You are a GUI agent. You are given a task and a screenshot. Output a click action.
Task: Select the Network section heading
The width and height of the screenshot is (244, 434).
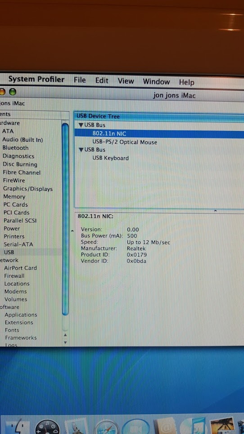9,260
